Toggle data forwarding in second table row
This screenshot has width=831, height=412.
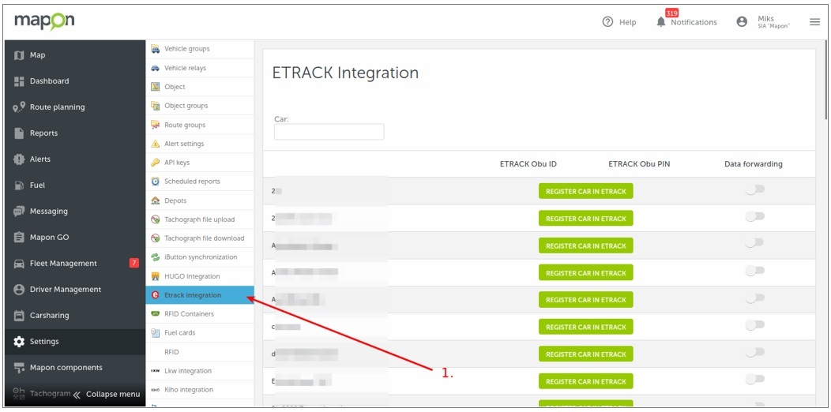point(754,216)
